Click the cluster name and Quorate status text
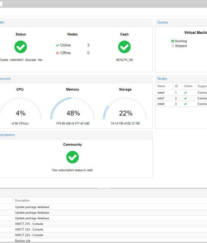207x243 pixels. tap(21, 60)
